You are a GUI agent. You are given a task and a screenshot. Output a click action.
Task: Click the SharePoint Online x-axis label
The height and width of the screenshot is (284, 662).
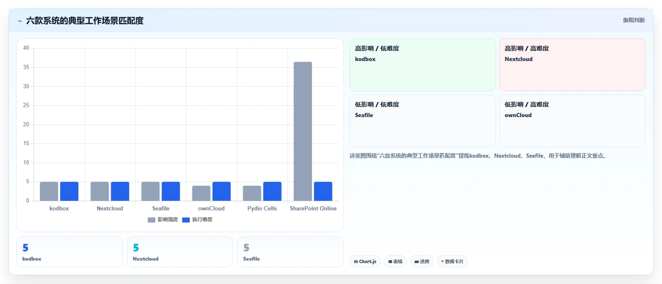coord(313,208)
